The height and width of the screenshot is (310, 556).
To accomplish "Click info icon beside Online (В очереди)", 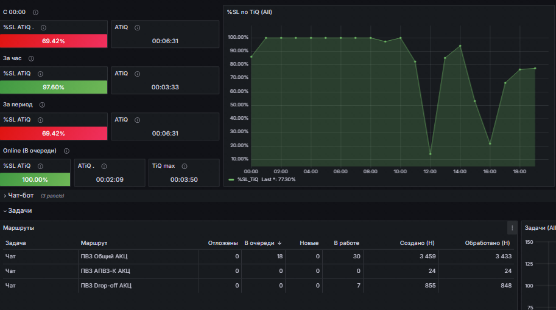I will [66, 151].
